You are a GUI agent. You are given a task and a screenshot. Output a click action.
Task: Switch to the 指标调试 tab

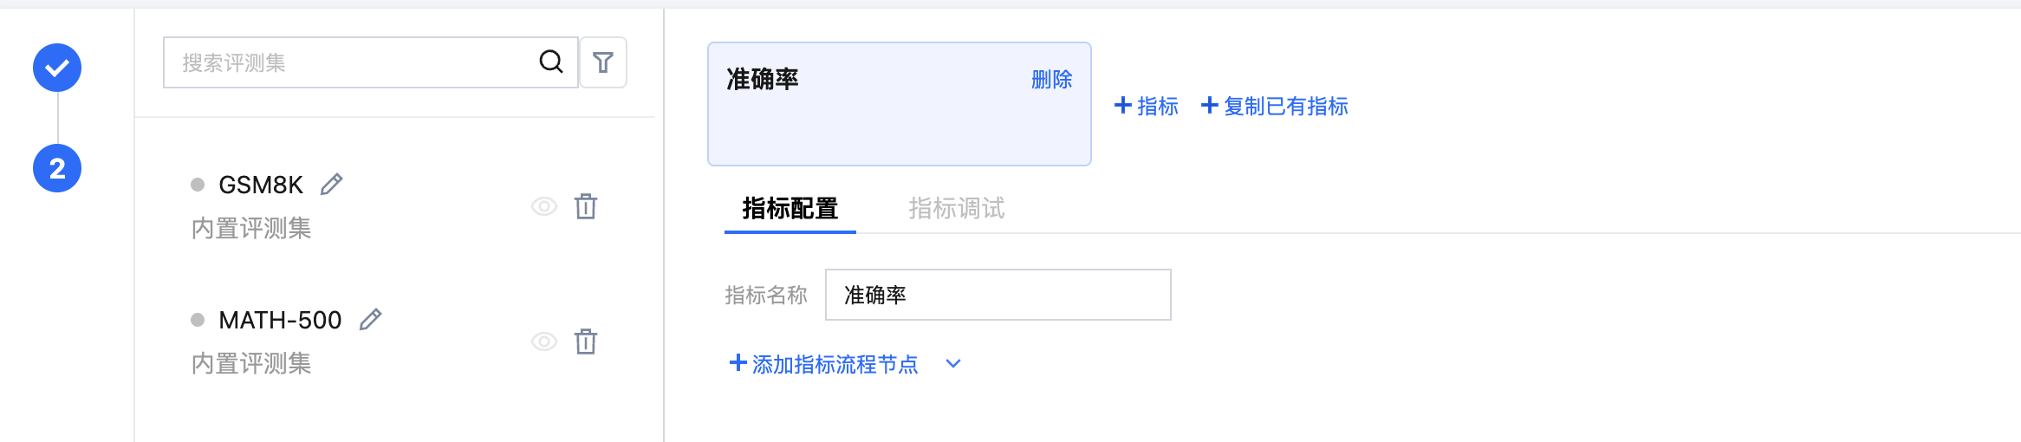[956, 209]
